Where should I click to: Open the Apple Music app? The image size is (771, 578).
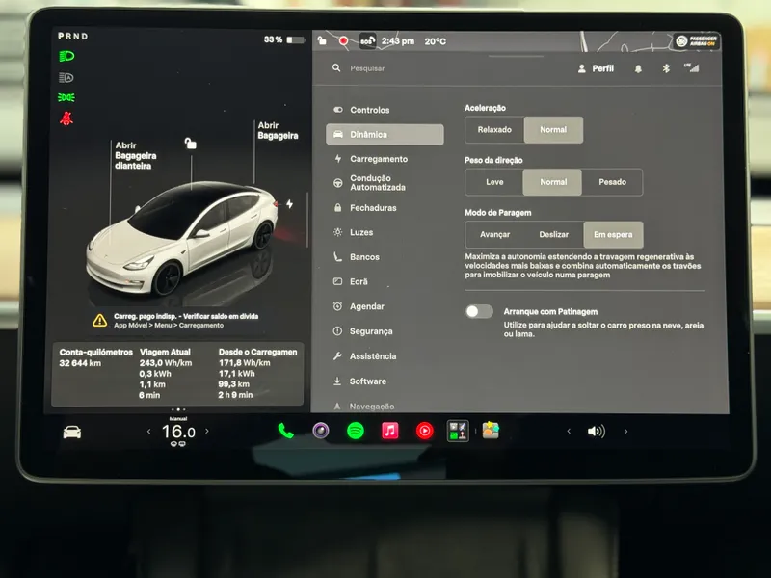click(390, 431)
